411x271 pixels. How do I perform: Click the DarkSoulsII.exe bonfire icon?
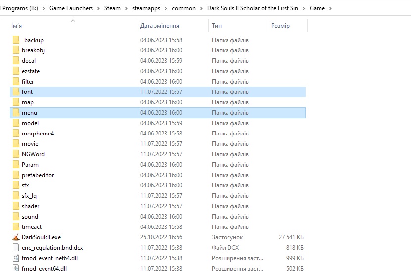[x=16, y=237]
